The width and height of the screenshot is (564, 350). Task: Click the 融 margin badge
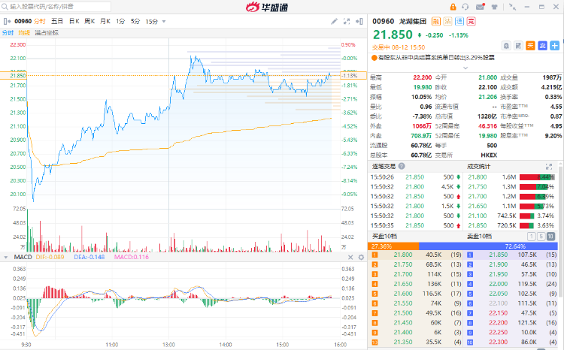coord(435,21)
